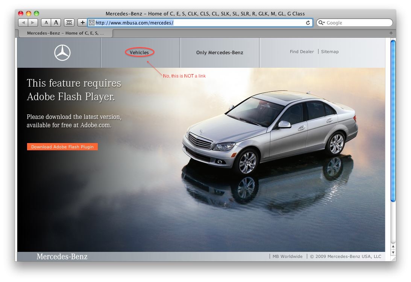Click the window resize grip corner
The height and width of the screenshot is (282, 411).
[393, 259]
